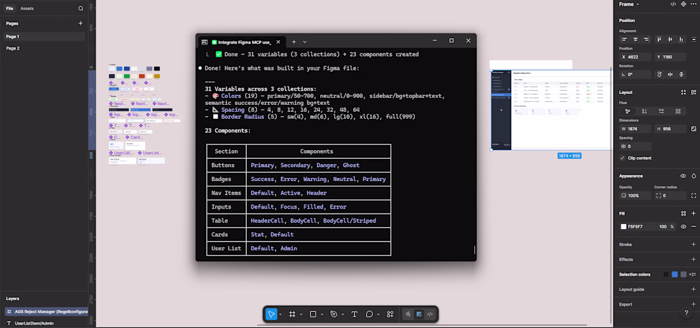Switch to Draw mode in toolbar
The height and width of the screenshot is (328, 700).
408,314
